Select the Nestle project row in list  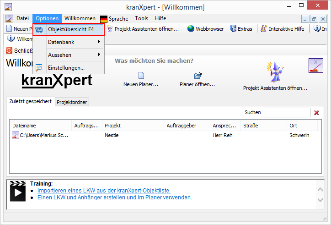pos(112,136)
